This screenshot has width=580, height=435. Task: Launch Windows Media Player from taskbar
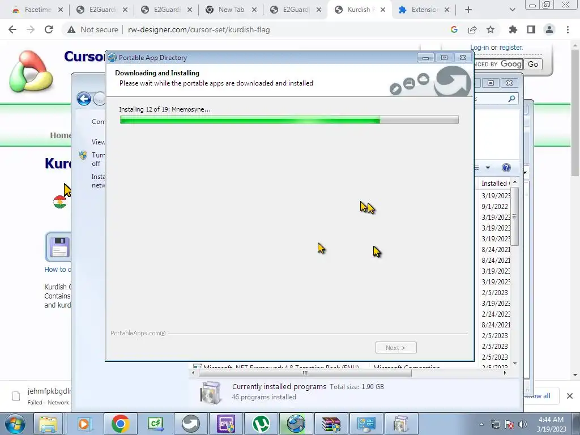(84, 424)
